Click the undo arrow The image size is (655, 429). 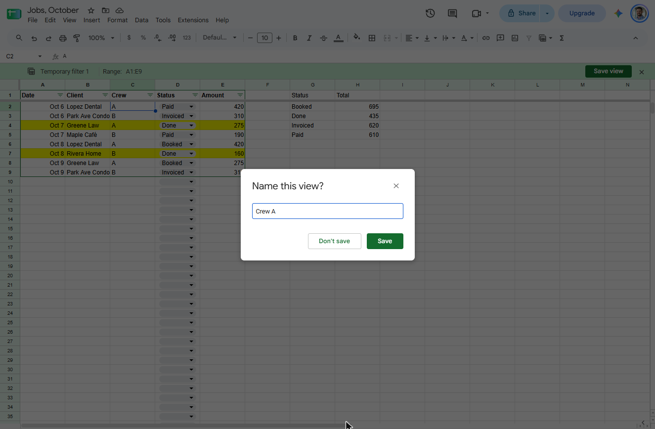click(x=34, y=38)
